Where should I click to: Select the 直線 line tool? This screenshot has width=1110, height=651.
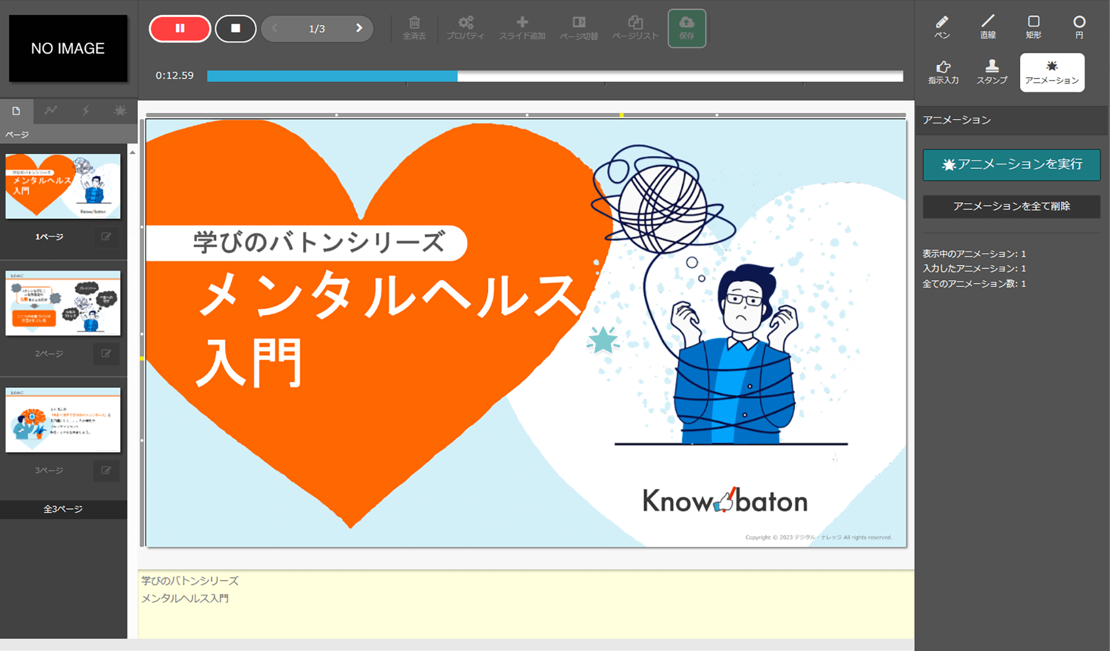[988, 27]
